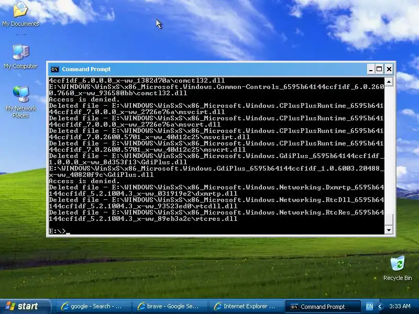
Task: Click the Command Prompt scrollbar down arrow
Action: tap(389, 230)
